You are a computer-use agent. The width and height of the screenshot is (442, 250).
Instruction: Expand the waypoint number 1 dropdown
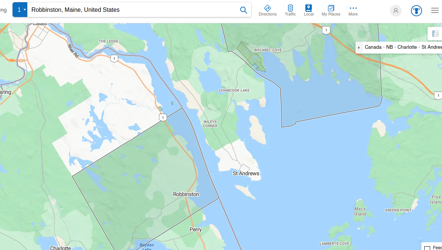point(20,10)
